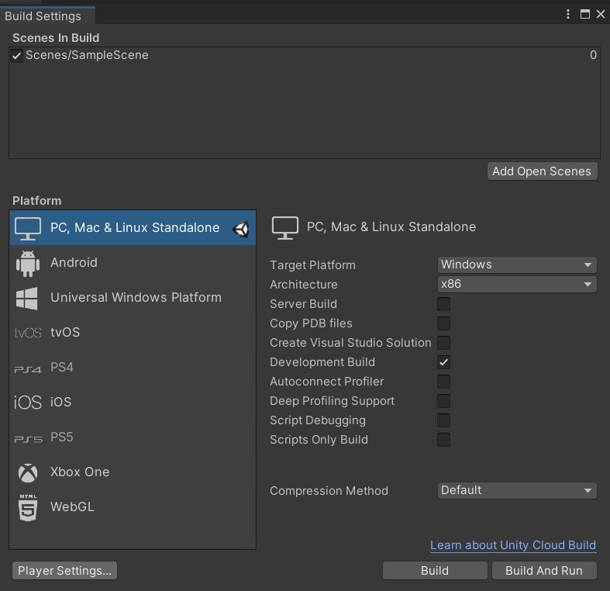Open the Architecture dropdown showing x86

[x=517, y=284]
